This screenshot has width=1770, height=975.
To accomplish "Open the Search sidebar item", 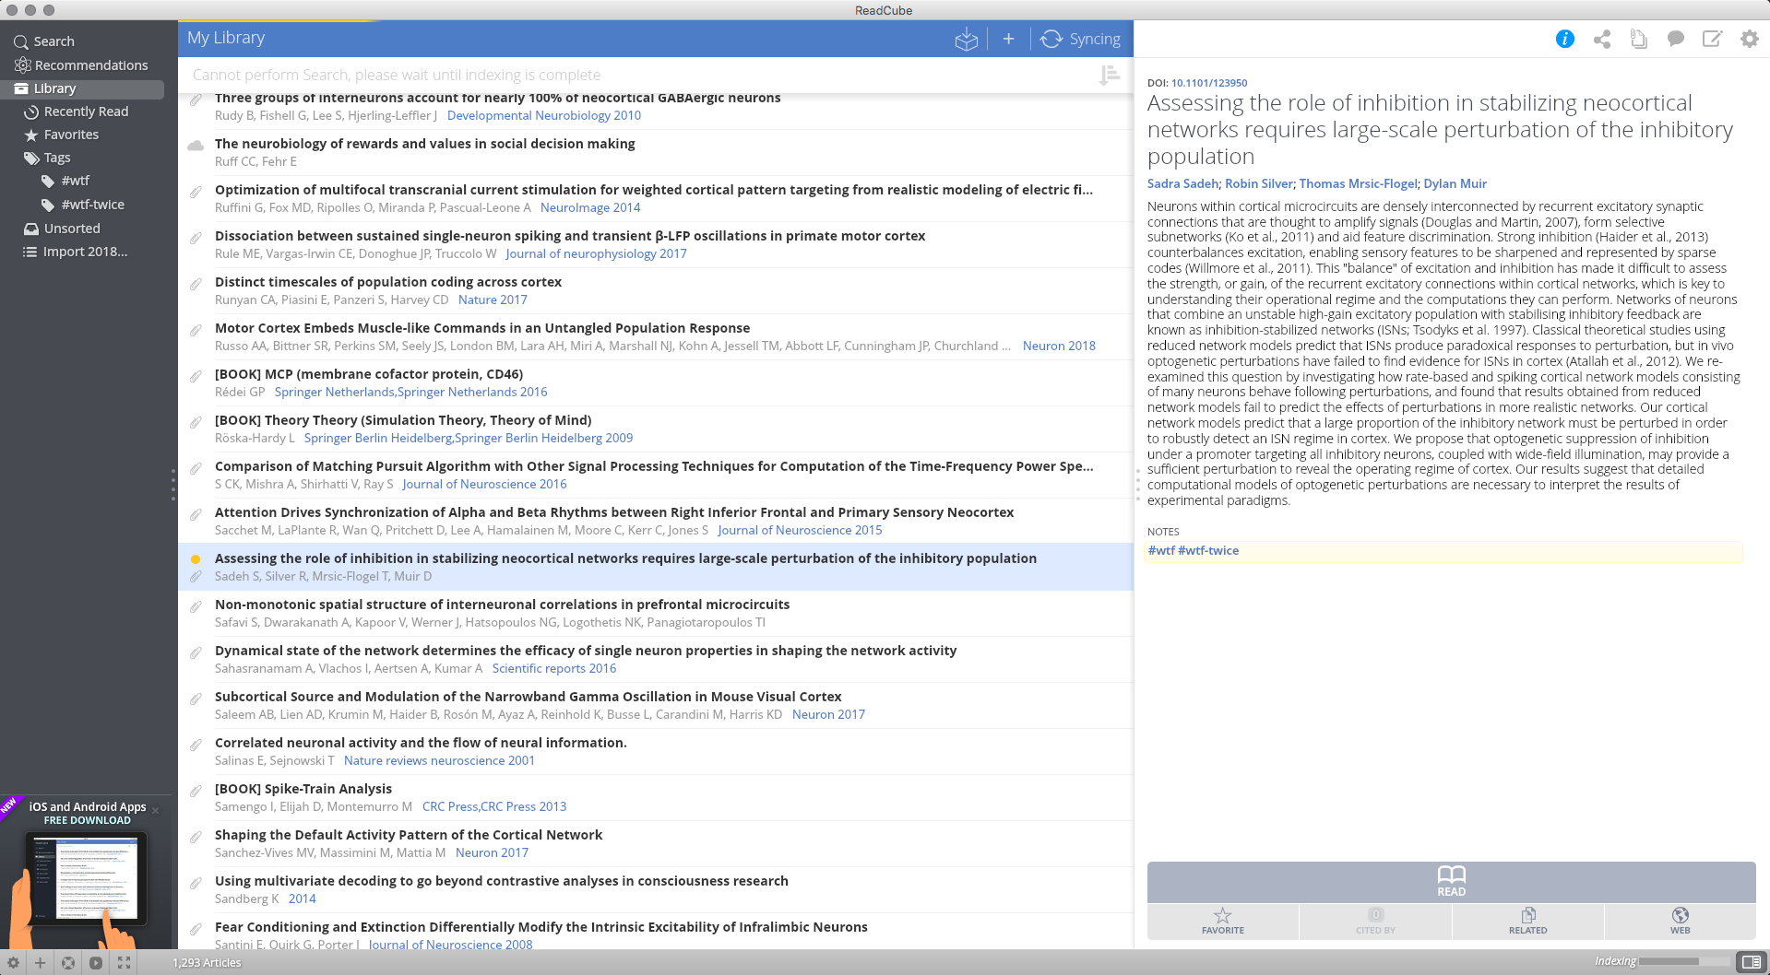I will coord(44,41).
